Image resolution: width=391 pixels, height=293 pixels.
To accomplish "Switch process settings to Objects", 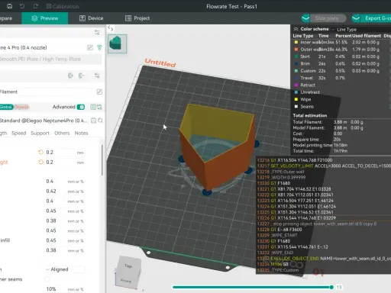I will click(21, 107).
